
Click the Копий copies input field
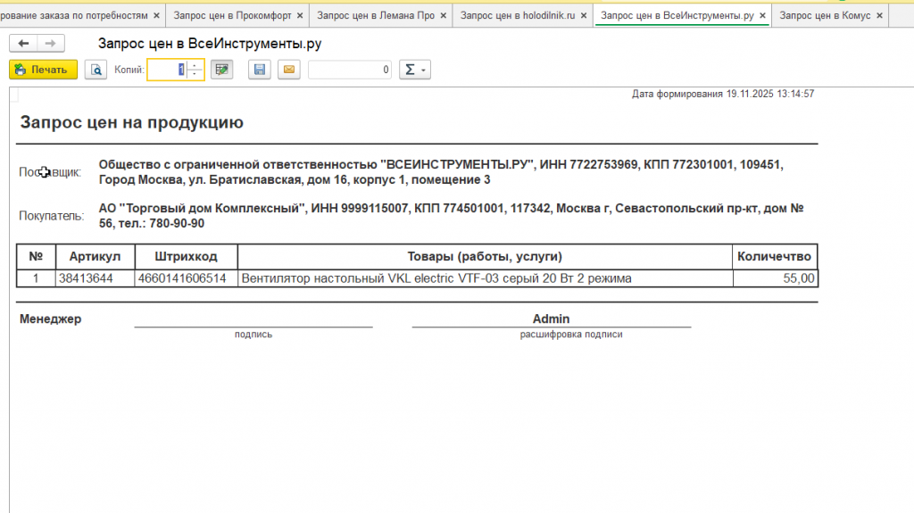167,70
